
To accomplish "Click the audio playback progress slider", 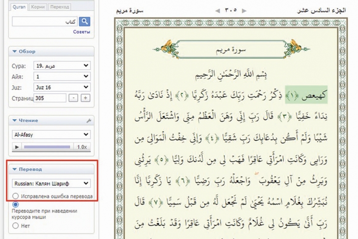I will pyautogui.click(x=48, y=147).
